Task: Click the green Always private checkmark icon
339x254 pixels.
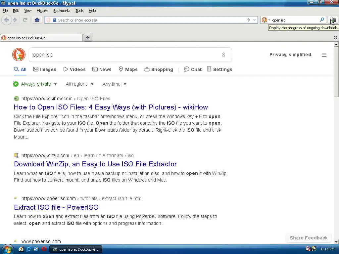Action: pos(16,84)
